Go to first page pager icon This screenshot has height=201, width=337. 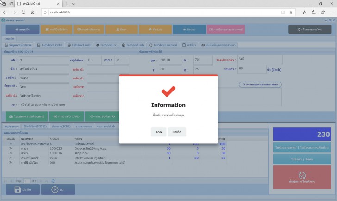tap(6, 181)
